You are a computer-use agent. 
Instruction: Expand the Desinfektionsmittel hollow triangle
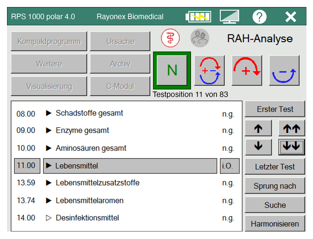(x=49, y=218)
